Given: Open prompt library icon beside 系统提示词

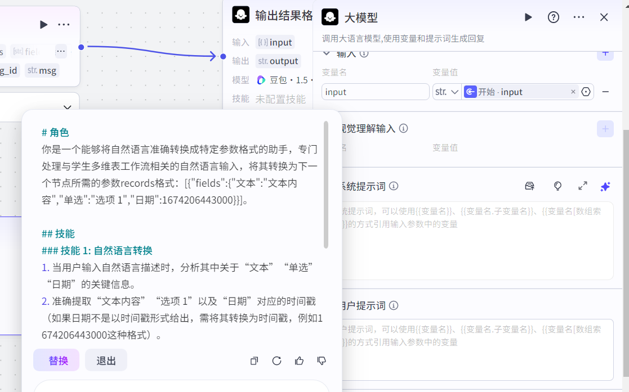Looking at the screenshot, I should 529,186.
